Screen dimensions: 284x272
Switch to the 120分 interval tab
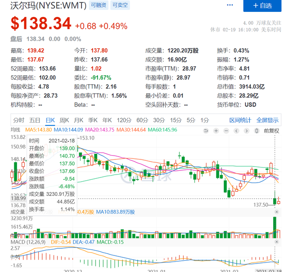tap(124, 120)
